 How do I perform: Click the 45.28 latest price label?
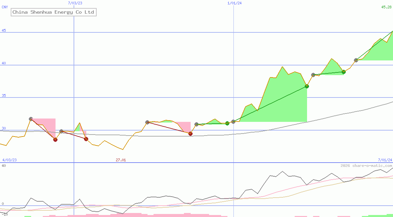coord(386,6)
